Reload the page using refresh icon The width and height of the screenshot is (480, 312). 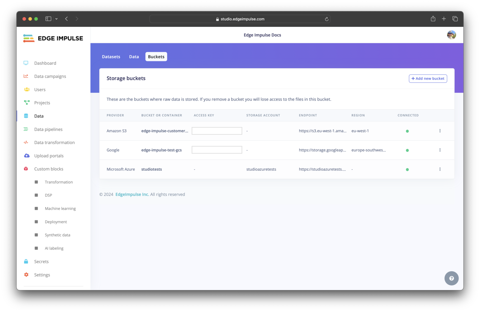(326, 19)
